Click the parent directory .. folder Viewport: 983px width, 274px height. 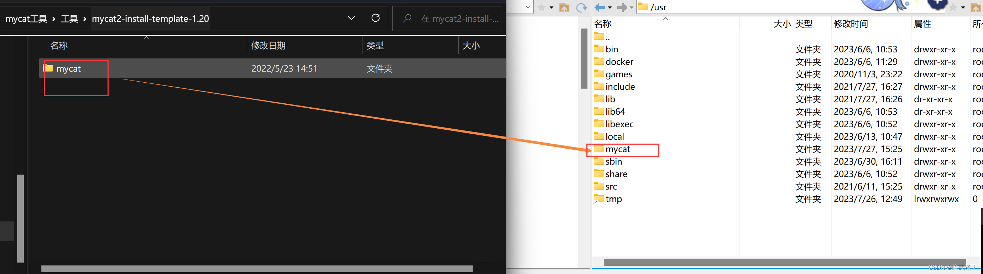[602, 37]
